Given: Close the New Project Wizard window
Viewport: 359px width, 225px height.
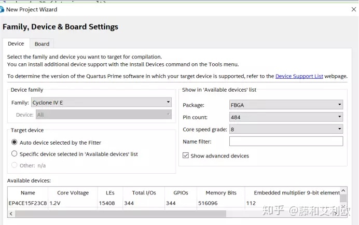Looking at the screenshot, I should (354, 9).
